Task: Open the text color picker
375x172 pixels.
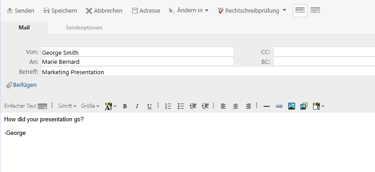Action: tap(111, 106)
